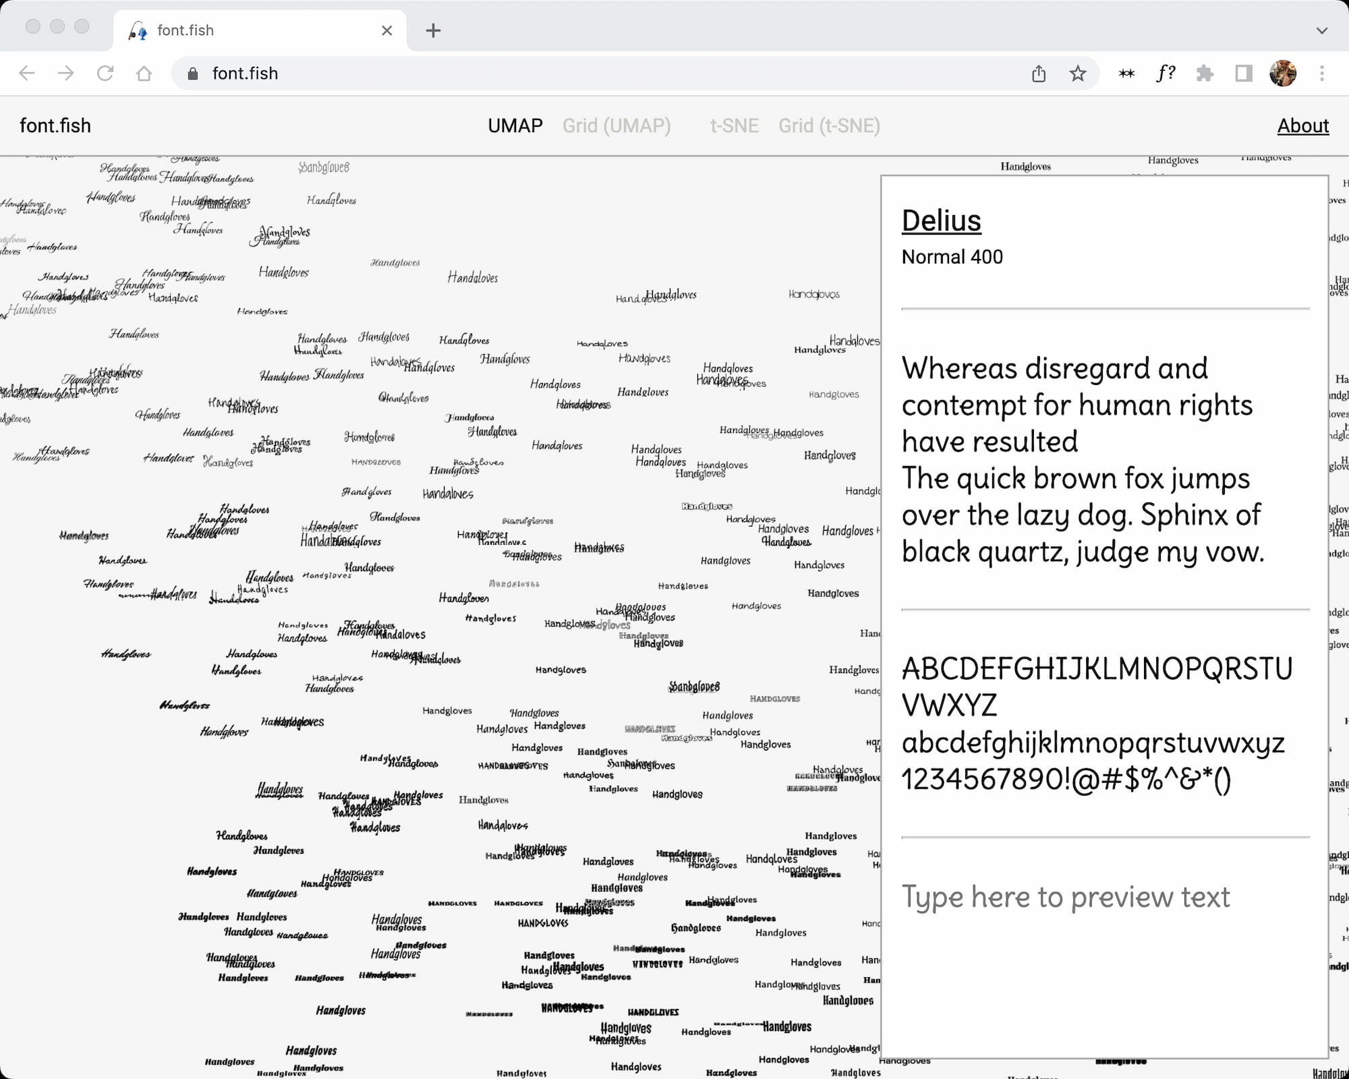1349x1079 pixels.
Task: Click the browser forward arrow
Action: click(x=66, y=73)
